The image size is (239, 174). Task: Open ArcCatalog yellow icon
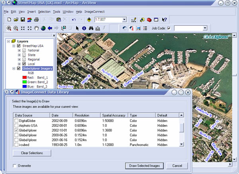pos(142,20)
